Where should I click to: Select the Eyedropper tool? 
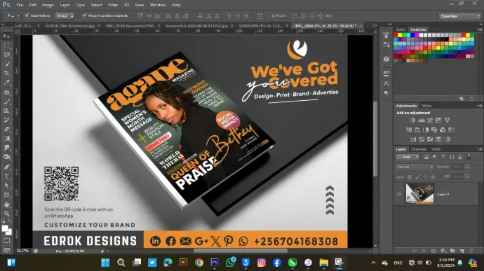pyautogui.click(x=6, y=83)
